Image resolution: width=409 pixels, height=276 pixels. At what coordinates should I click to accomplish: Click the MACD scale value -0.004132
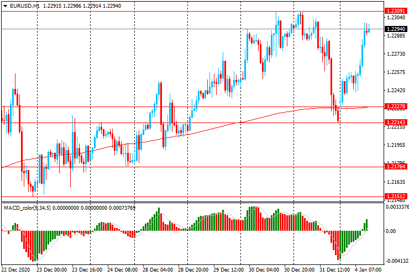click(397, 261)
